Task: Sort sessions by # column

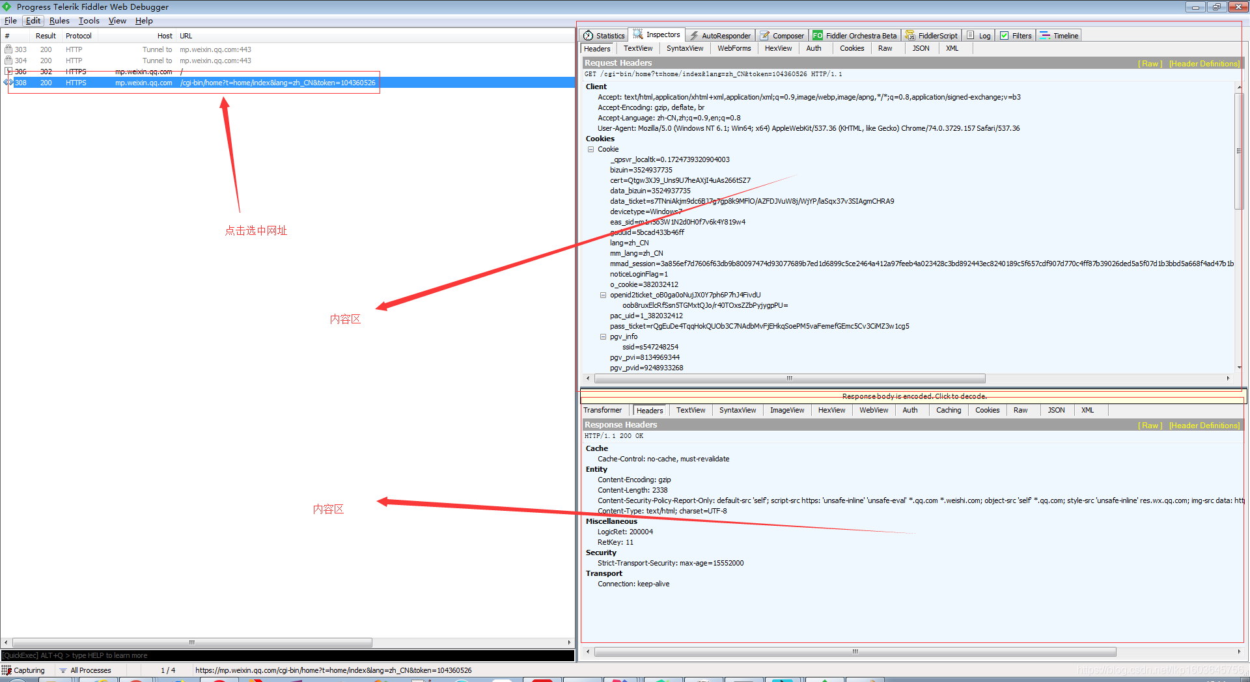Action: 7,36
